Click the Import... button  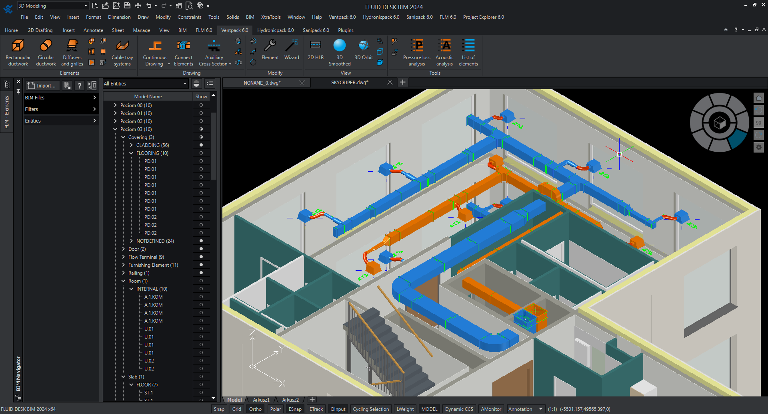click(x=42, y=85)
